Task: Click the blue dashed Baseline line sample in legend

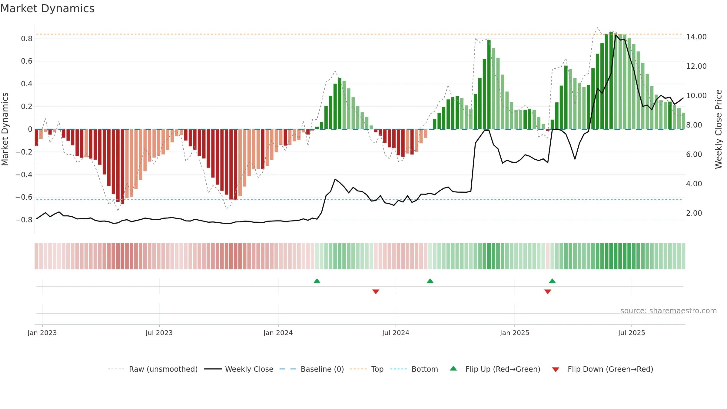Action: (x=288, y=369)
